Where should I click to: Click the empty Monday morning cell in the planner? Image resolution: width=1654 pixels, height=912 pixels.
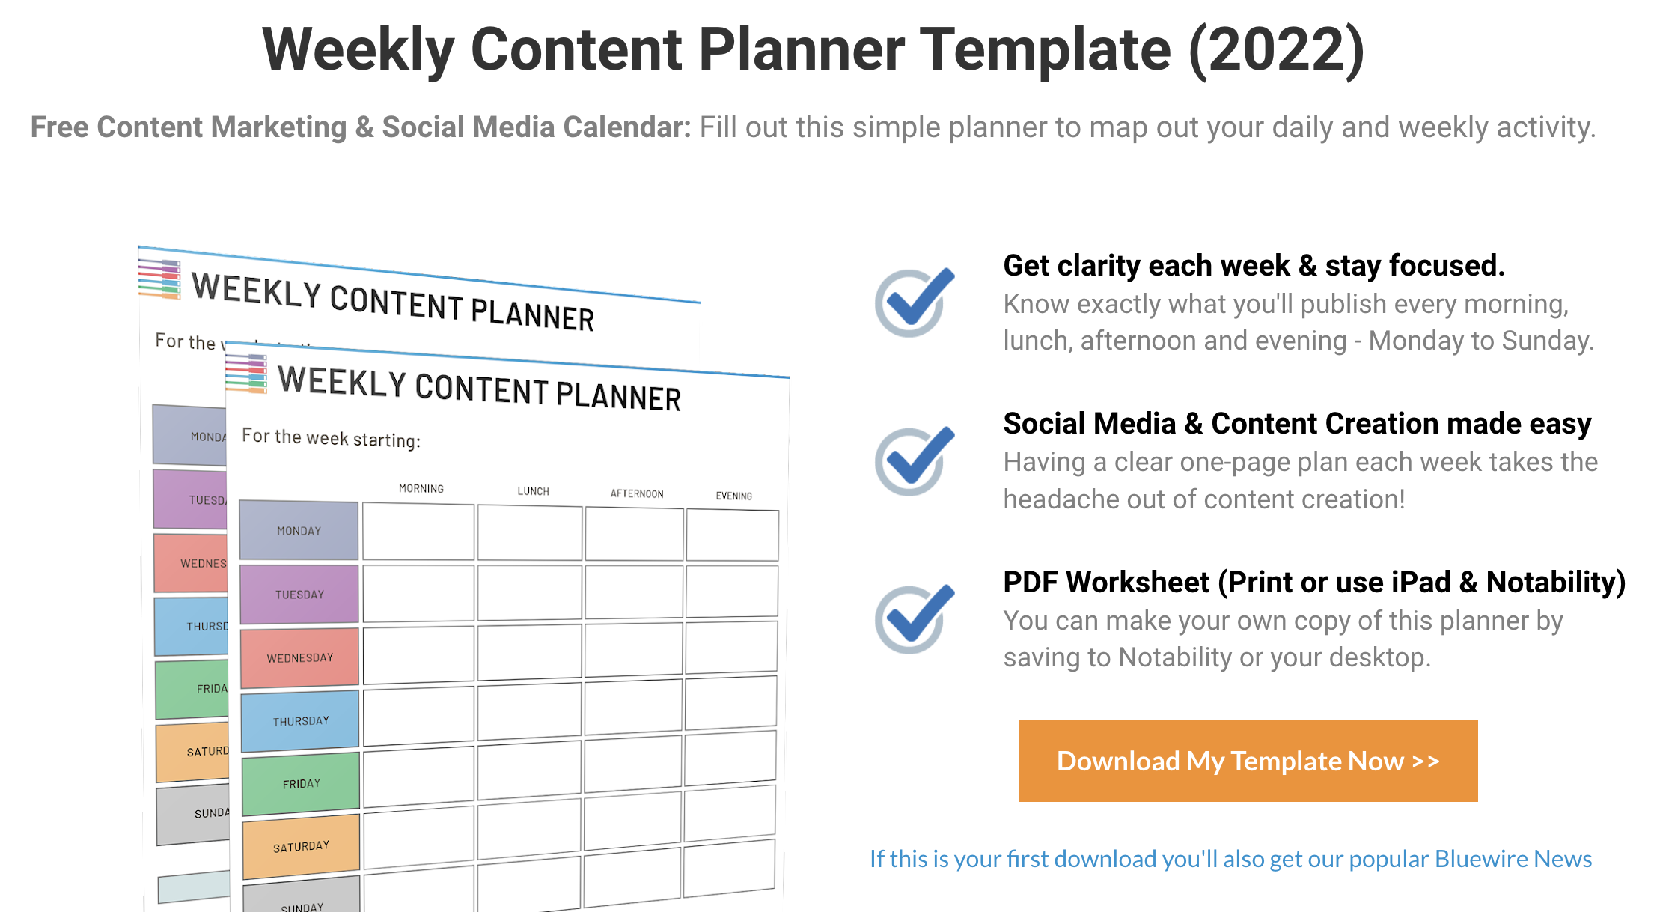tap(418, 532)
